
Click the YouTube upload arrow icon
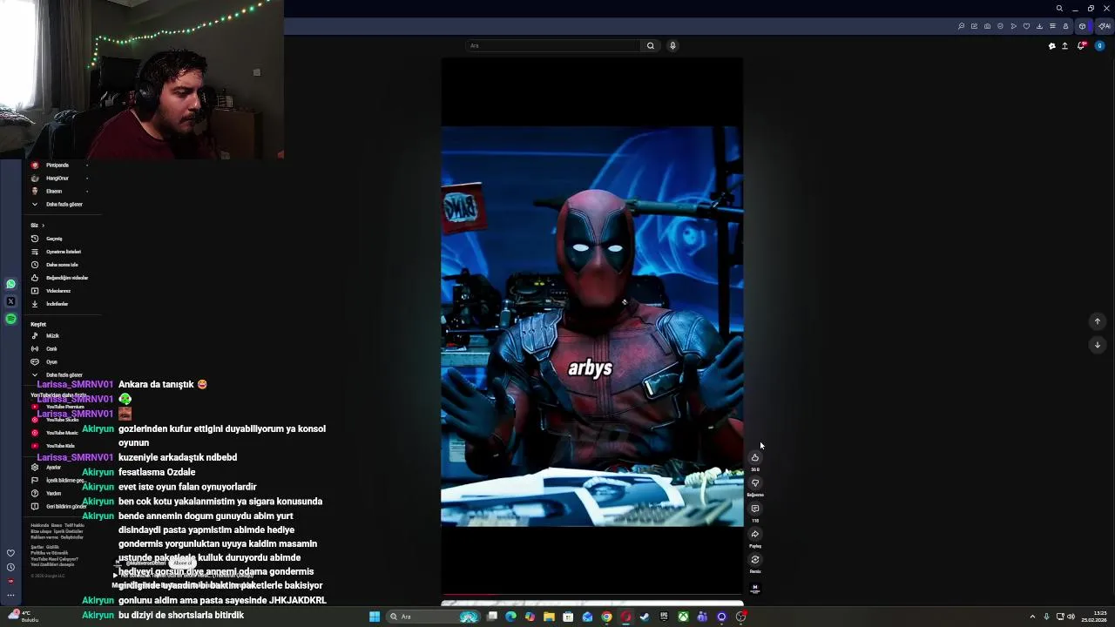tap(1064, 46)
